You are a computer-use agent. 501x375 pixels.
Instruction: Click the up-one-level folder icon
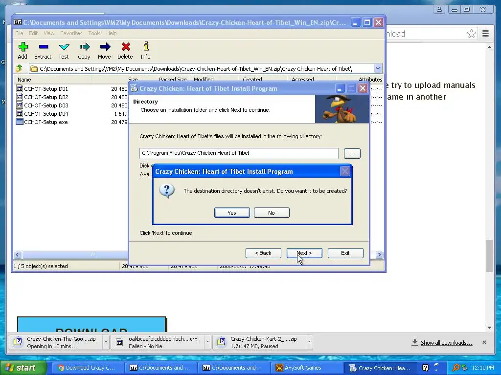(x=19, y=68)
